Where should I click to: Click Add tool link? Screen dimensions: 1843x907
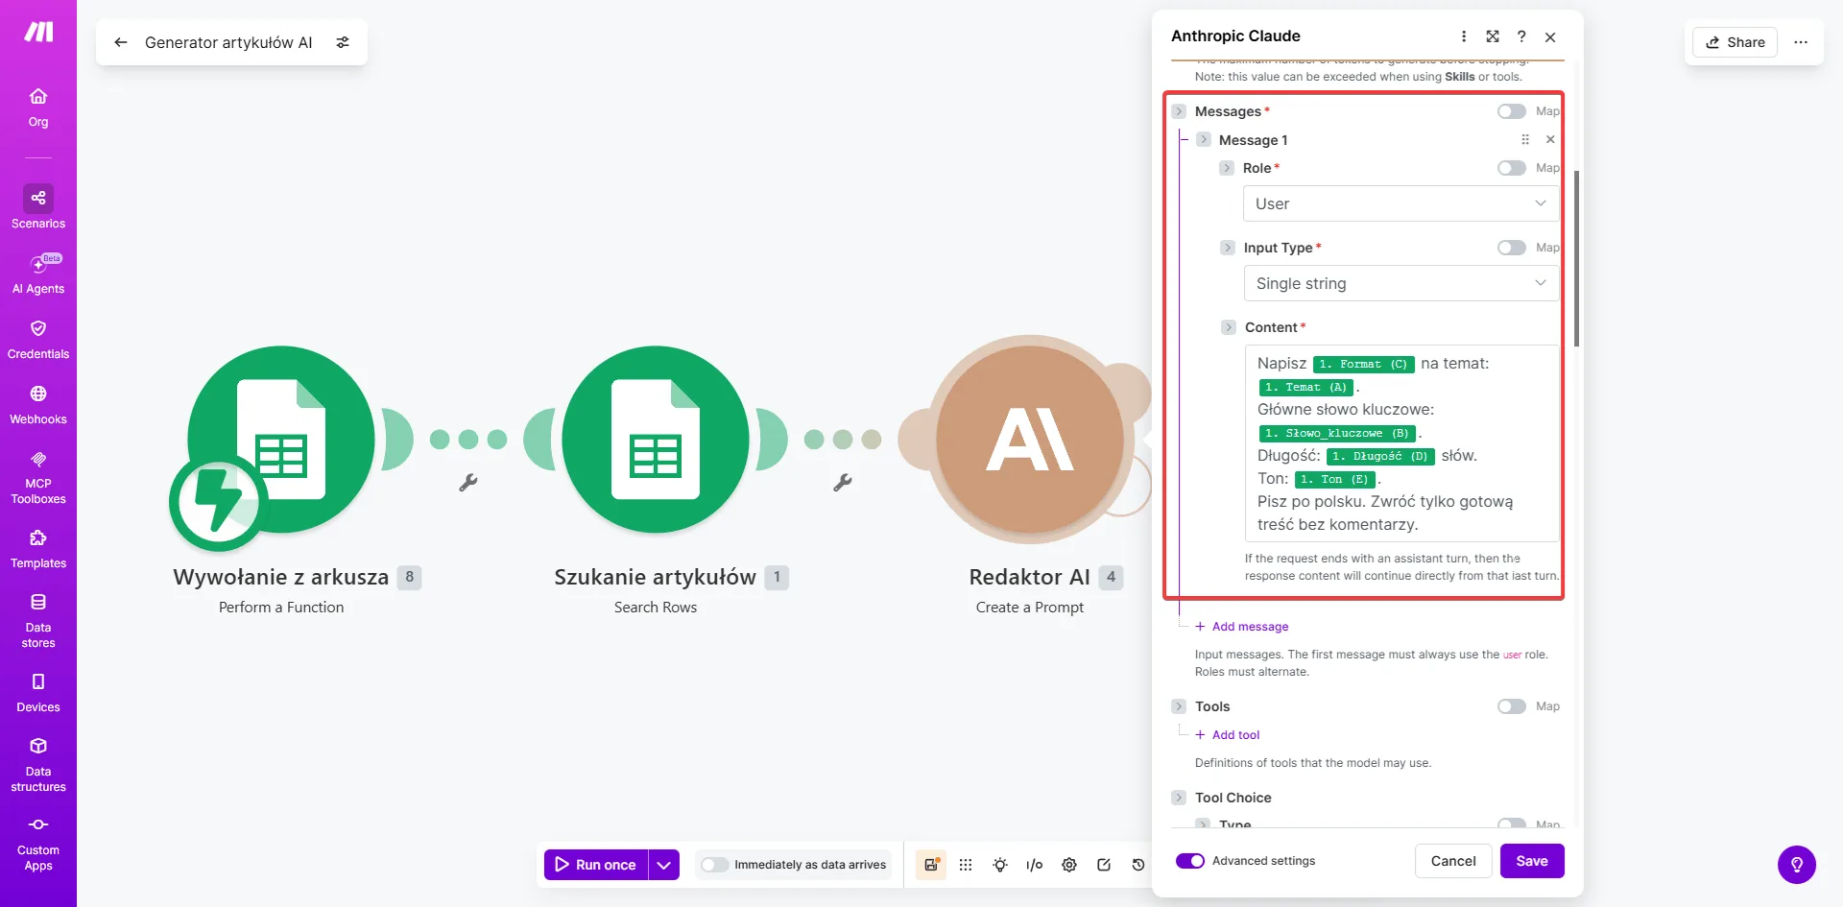(1228, 735)
